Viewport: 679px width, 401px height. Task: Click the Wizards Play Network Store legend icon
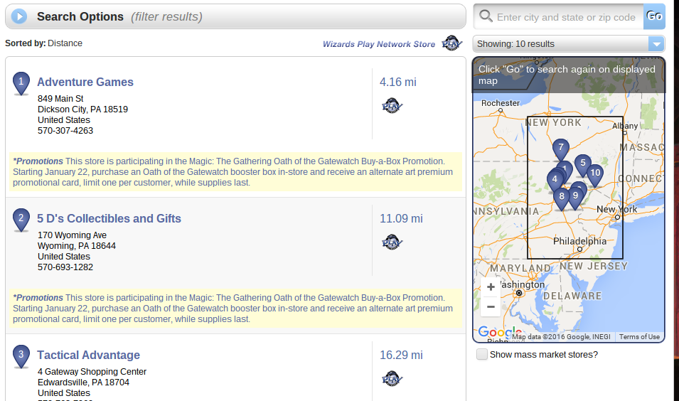tap(451, 43)
